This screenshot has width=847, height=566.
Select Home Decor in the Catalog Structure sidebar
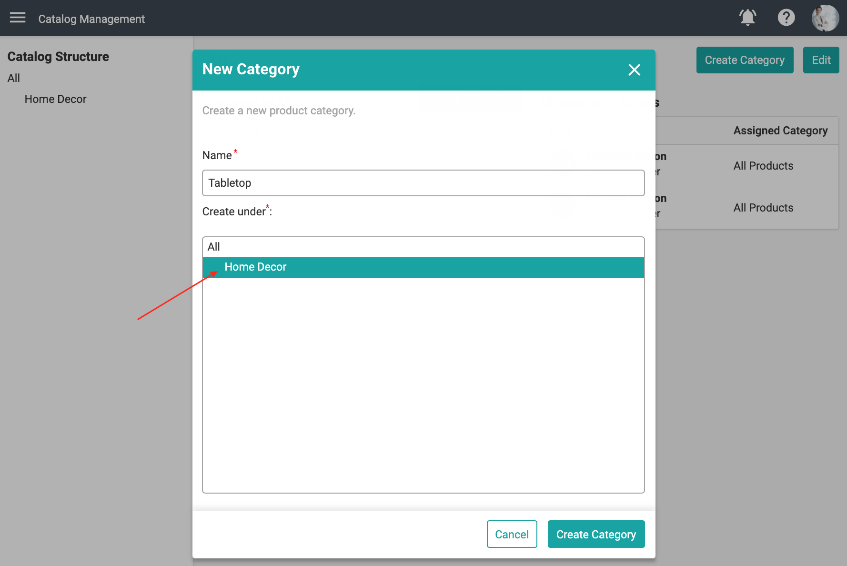tap(55, 99)
